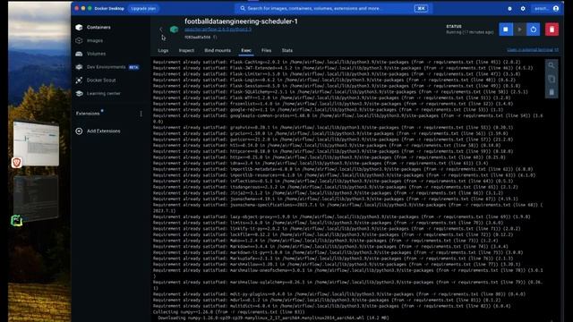Open the Extensions three-dot menu
The image size is (573, 322).
click(141, 114)
